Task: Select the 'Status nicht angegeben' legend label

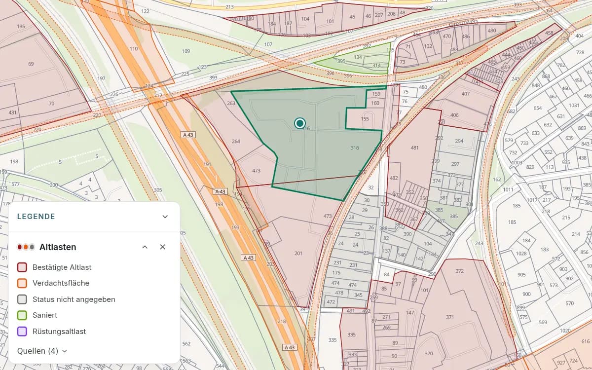Action: pos(74,299)
